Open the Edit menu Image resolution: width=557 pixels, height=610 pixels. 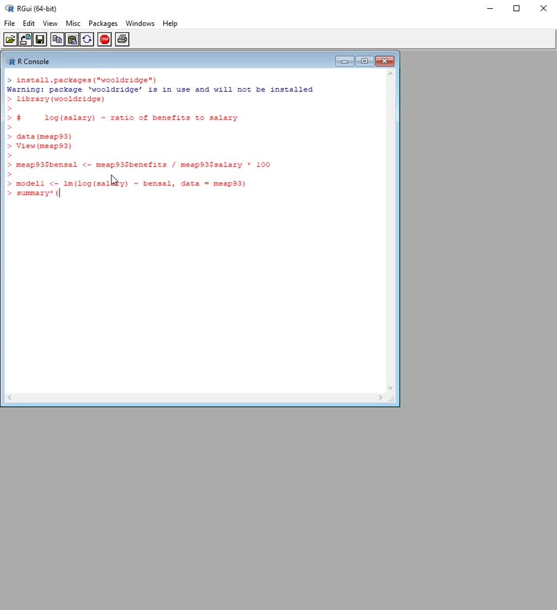click(x=28, y=23)
